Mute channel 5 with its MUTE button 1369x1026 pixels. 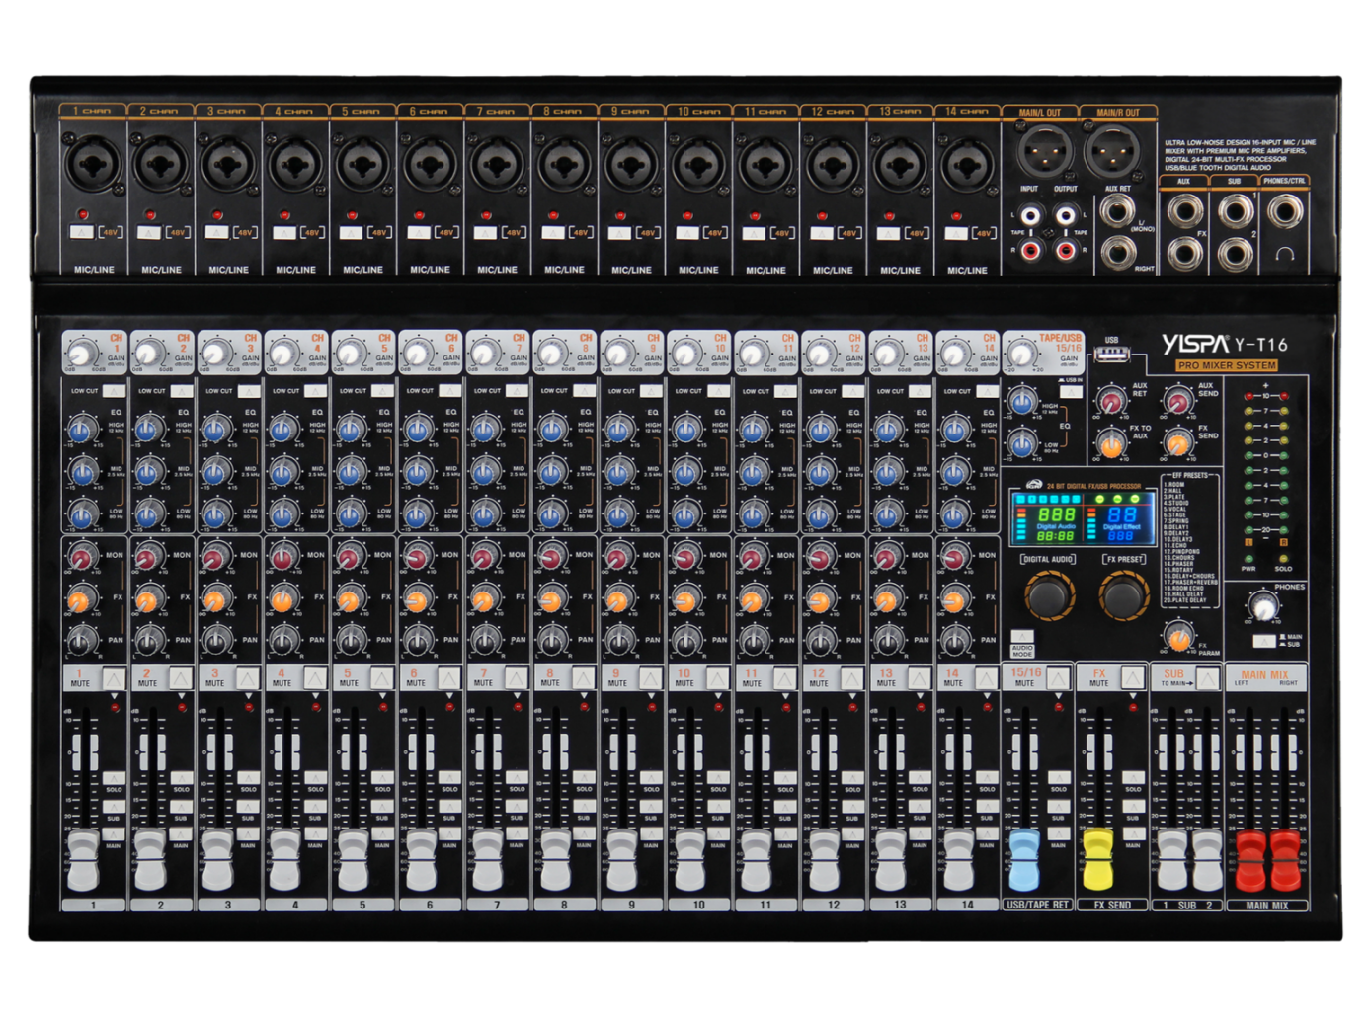pos(382,678)
